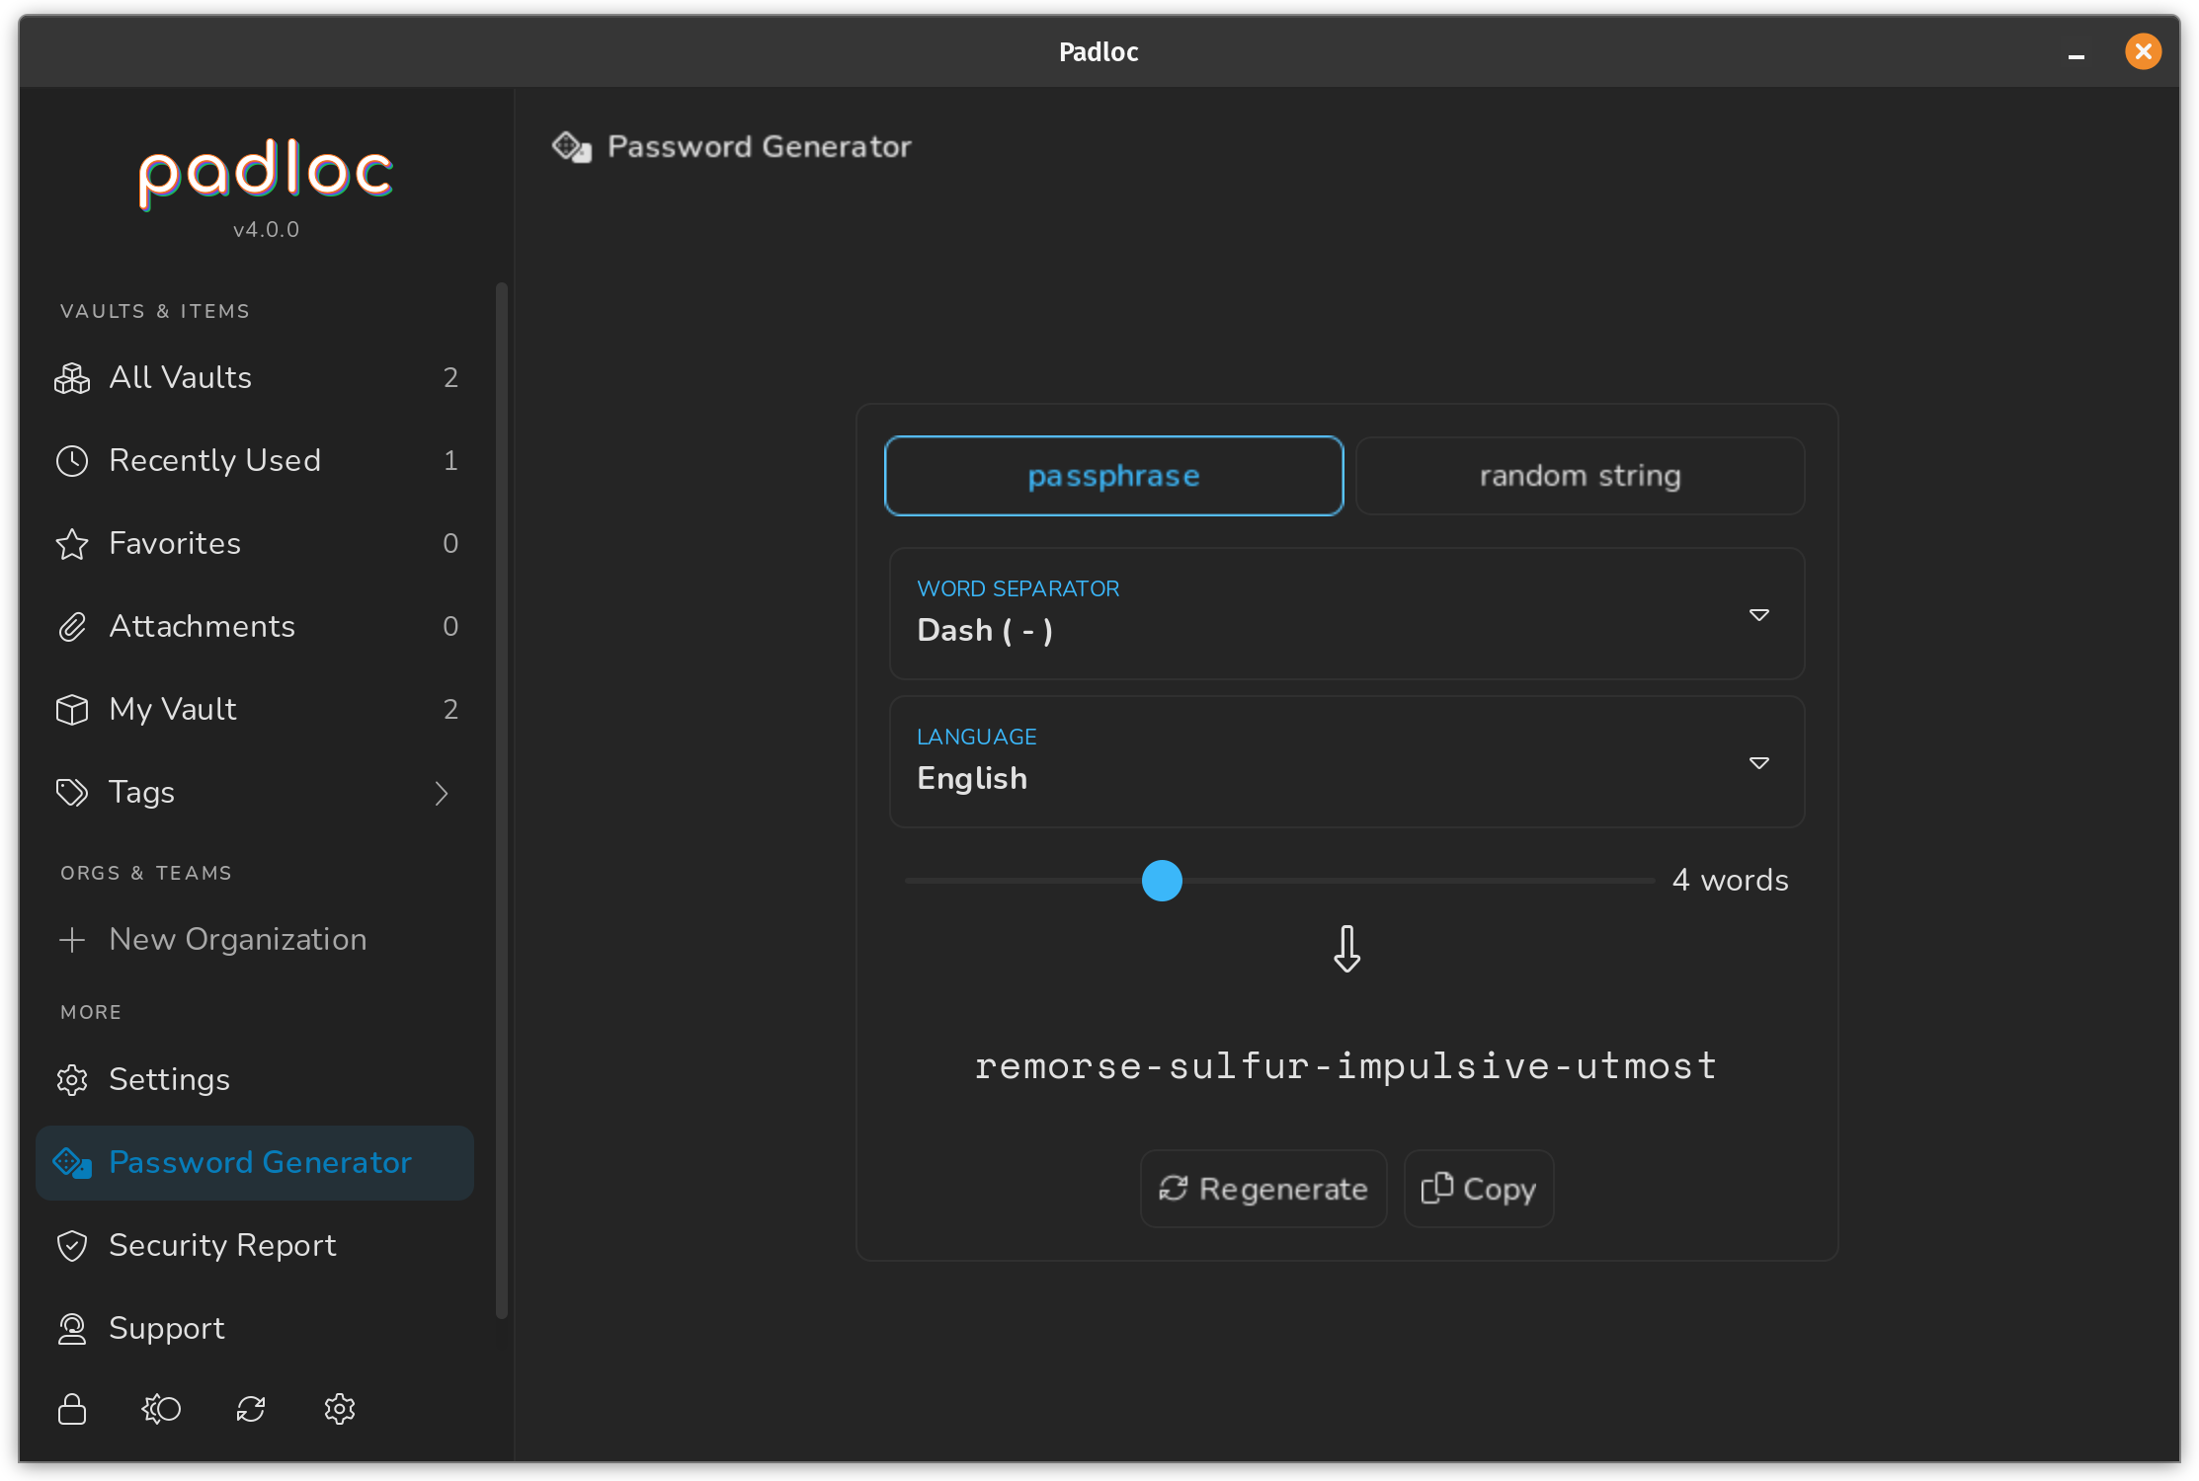Click the Password Generator shield icon

pyautogui.click(x=69, y=1162)
